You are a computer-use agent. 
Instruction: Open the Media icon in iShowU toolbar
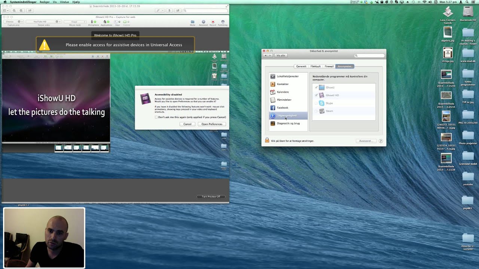point(192,22)
